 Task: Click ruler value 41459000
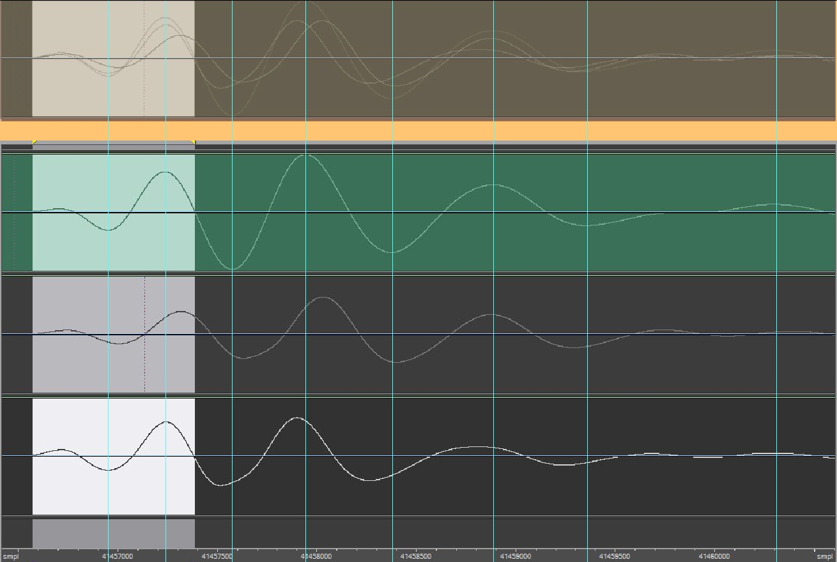pos(516,556)
